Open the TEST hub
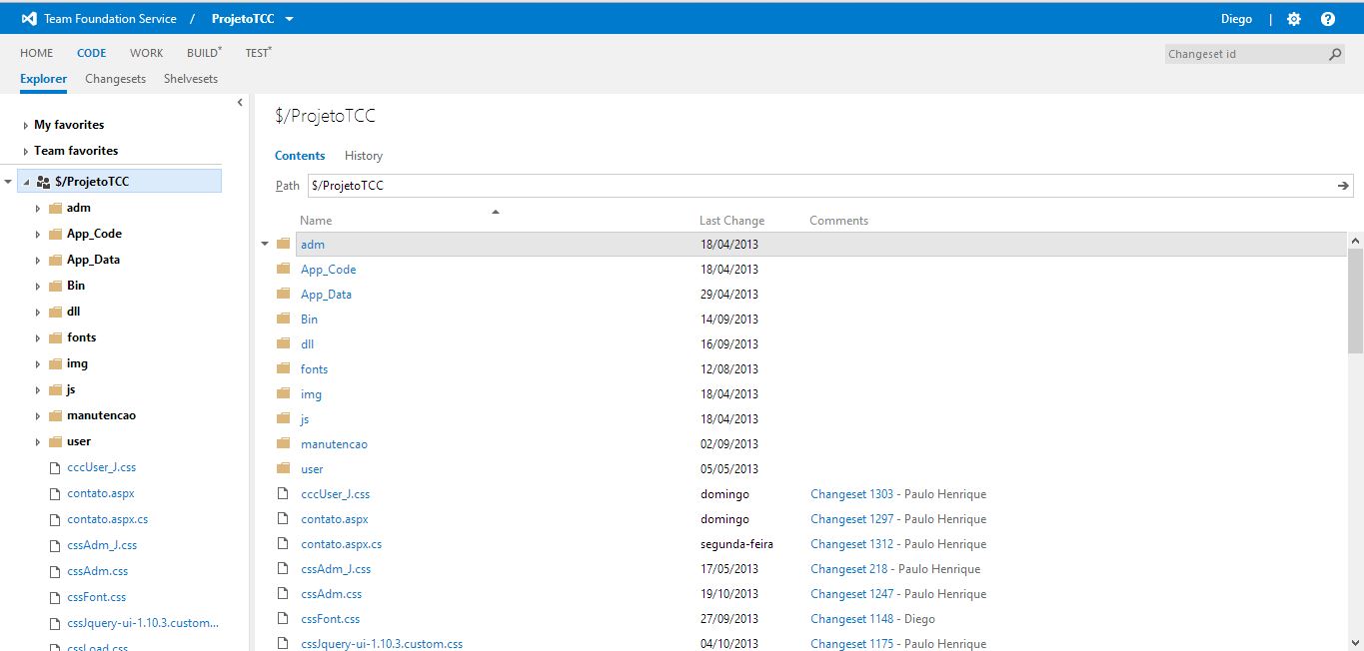Screen dimensions: 1364x651 point(258,53)
